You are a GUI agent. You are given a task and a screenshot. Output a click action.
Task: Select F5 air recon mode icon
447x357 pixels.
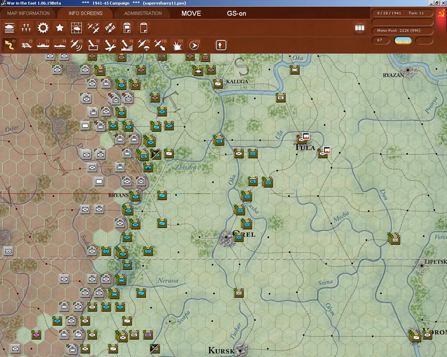click(x=76, y=45)
